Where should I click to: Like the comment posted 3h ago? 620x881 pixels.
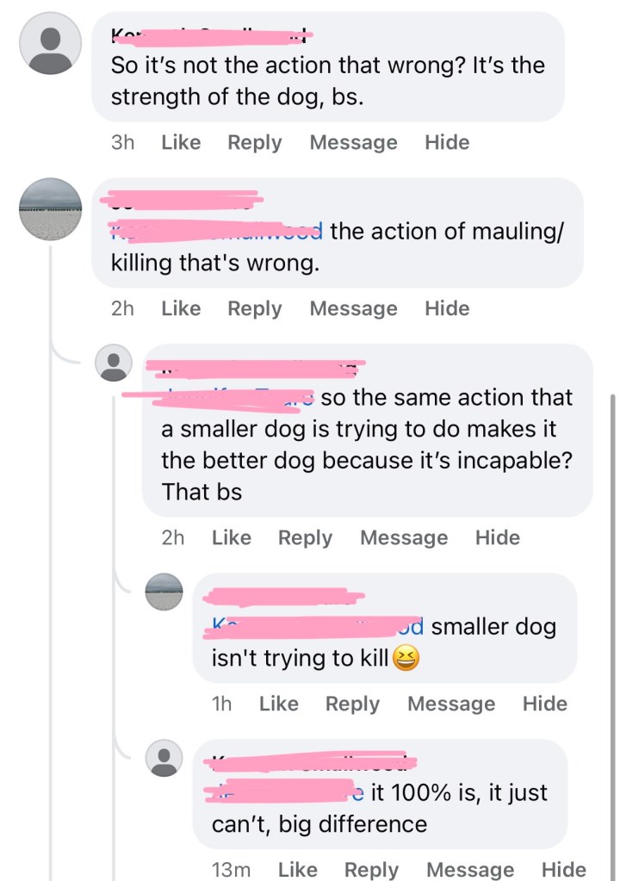pyautogui.click(x=181, y=143)
